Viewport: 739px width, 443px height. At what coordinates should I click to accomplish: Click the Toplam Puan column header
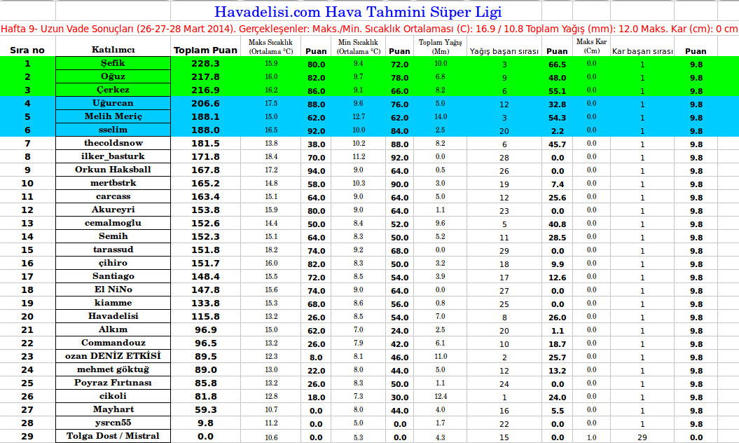[x=206, y=50]
